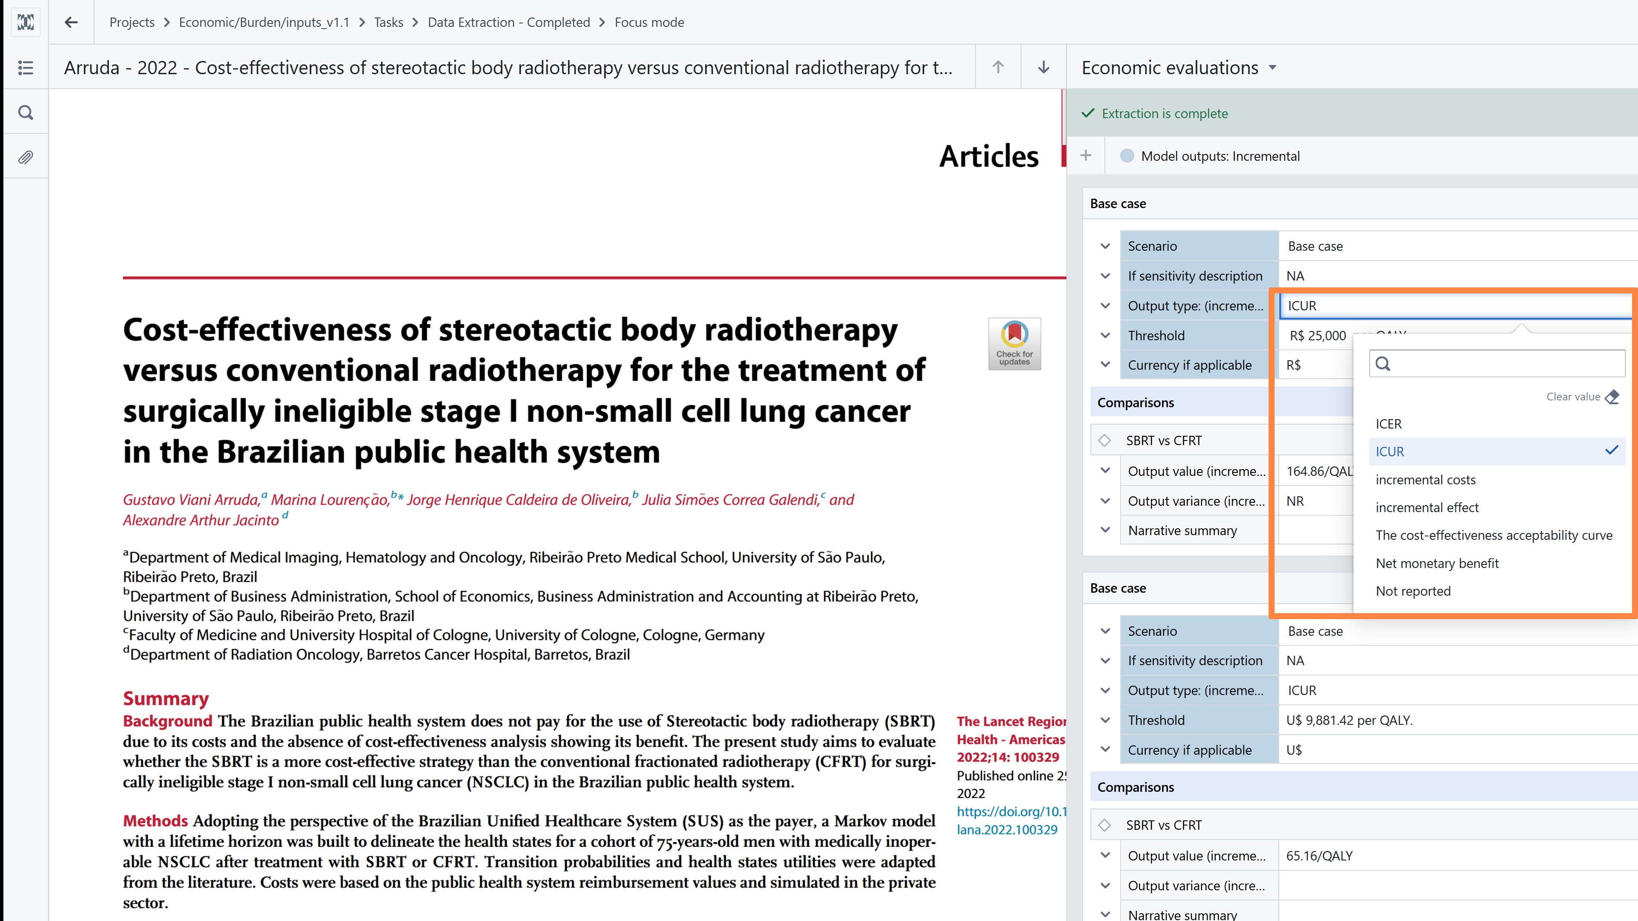1638x921 pixels.
Task: Select Net monetary benefit option
Action: (x=1497, y=563)
